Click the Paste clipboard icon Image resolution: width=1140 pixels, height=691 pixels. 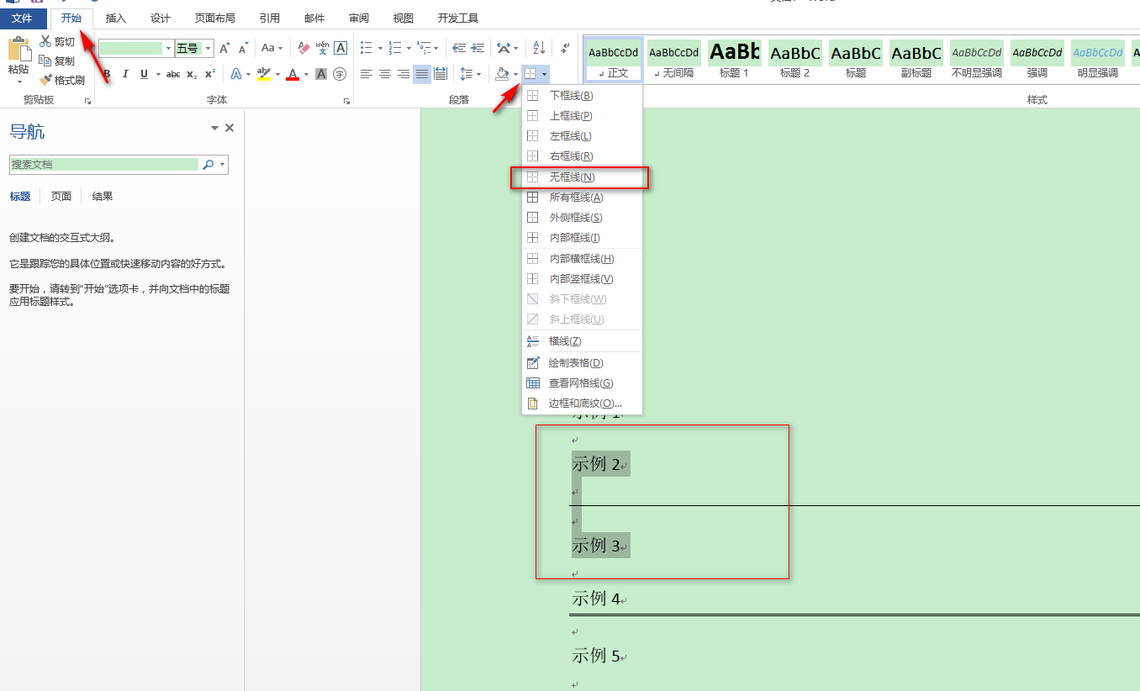18,49
